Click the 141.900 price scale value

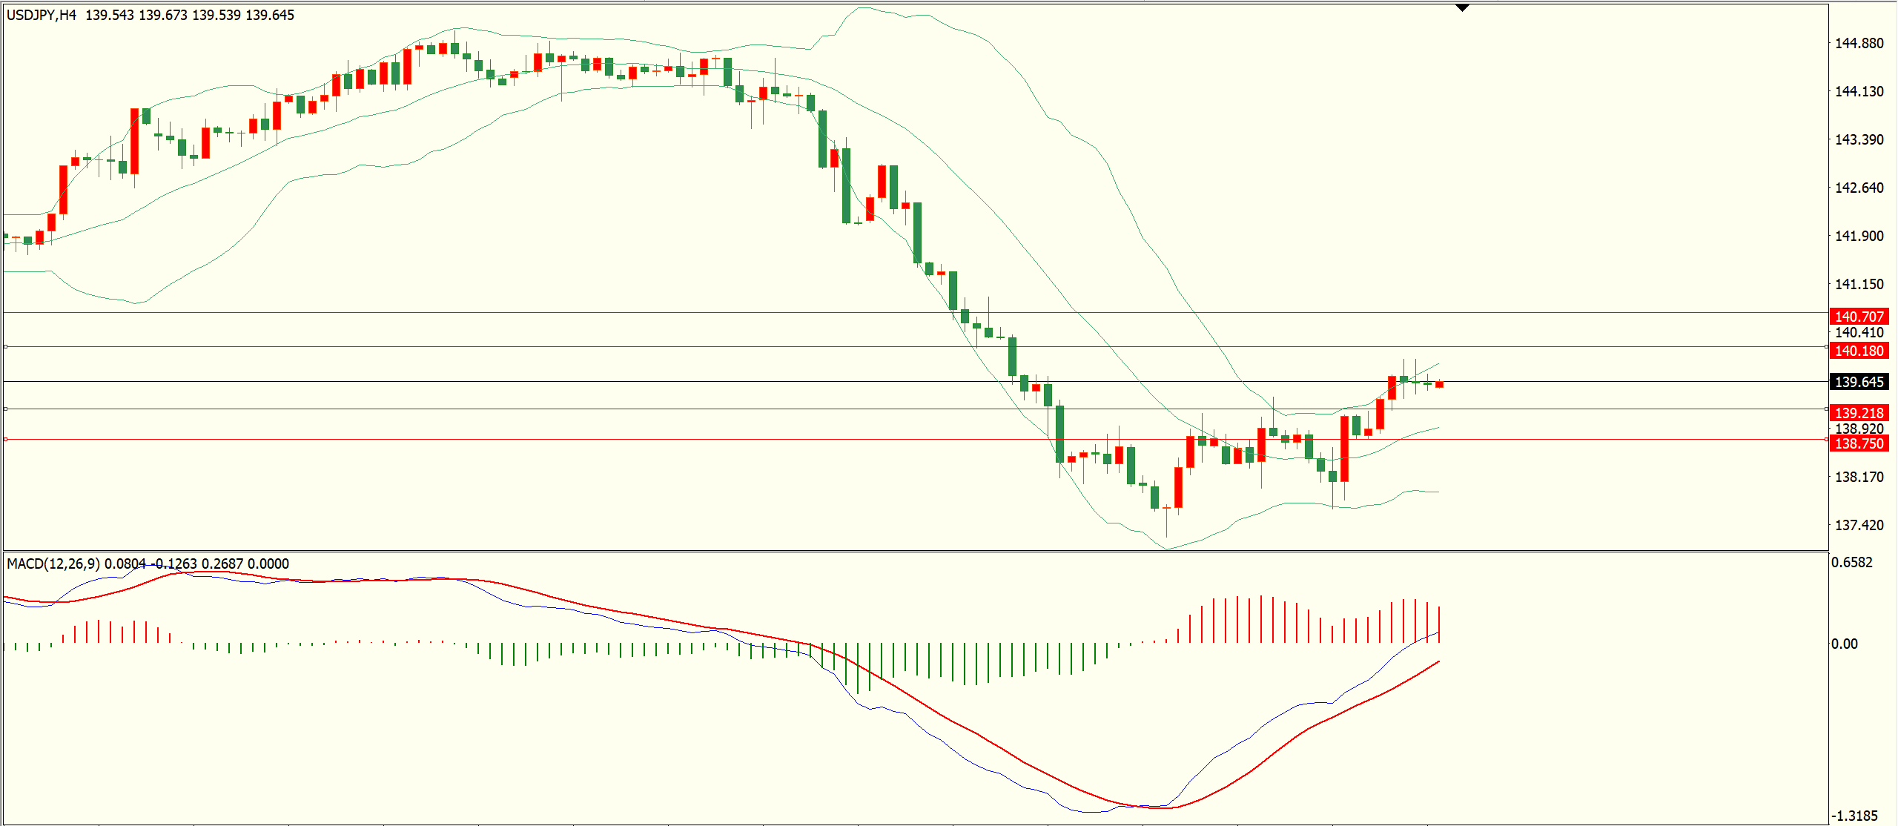tap(1859, 236)
